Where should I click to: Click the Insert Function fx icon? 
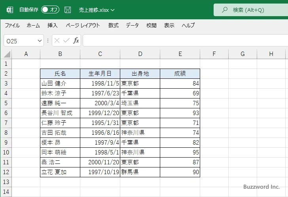tap(76, 41)
